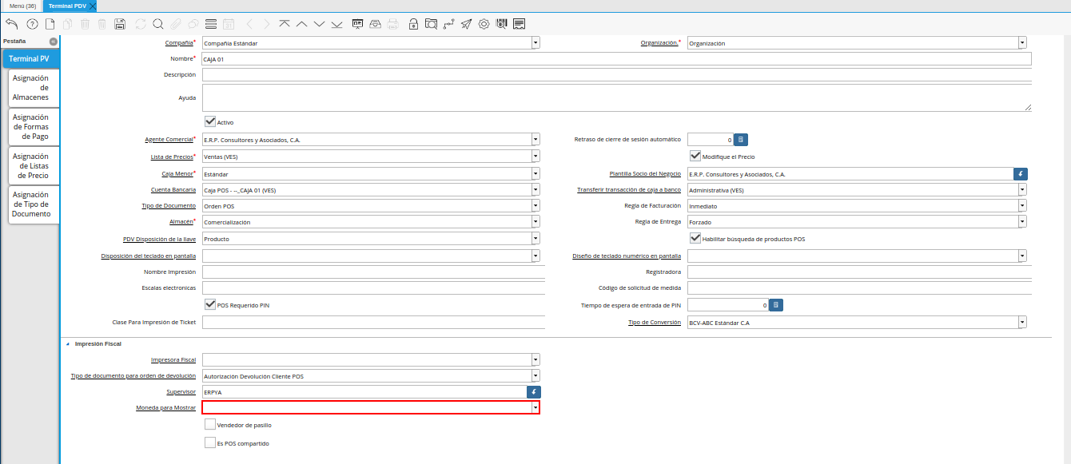
Task: Open the Menú (36) tab
Action: [22, 6]
